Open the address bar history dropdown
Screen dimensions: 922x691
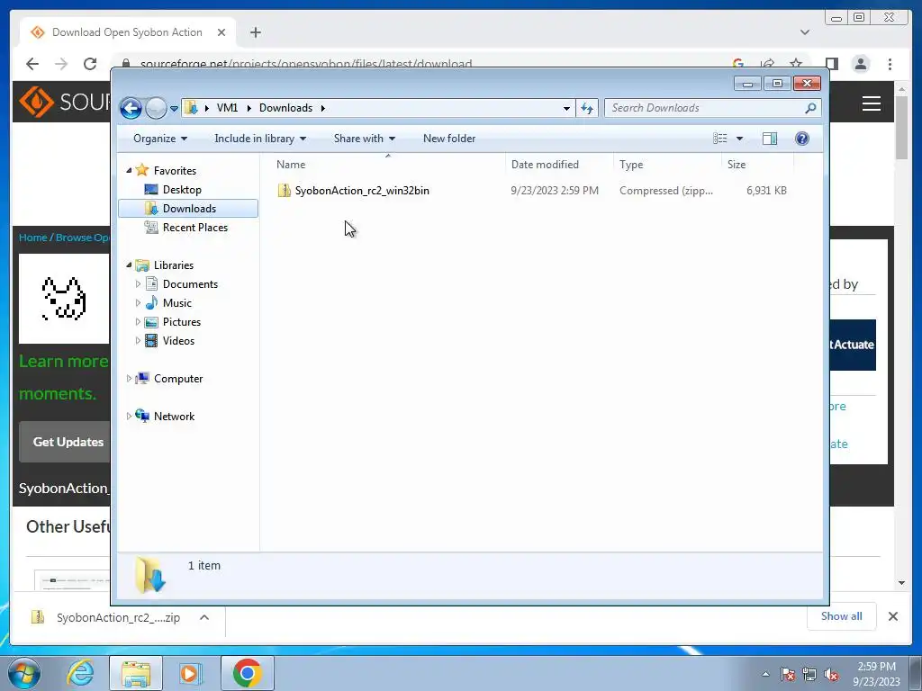[566, 109]
